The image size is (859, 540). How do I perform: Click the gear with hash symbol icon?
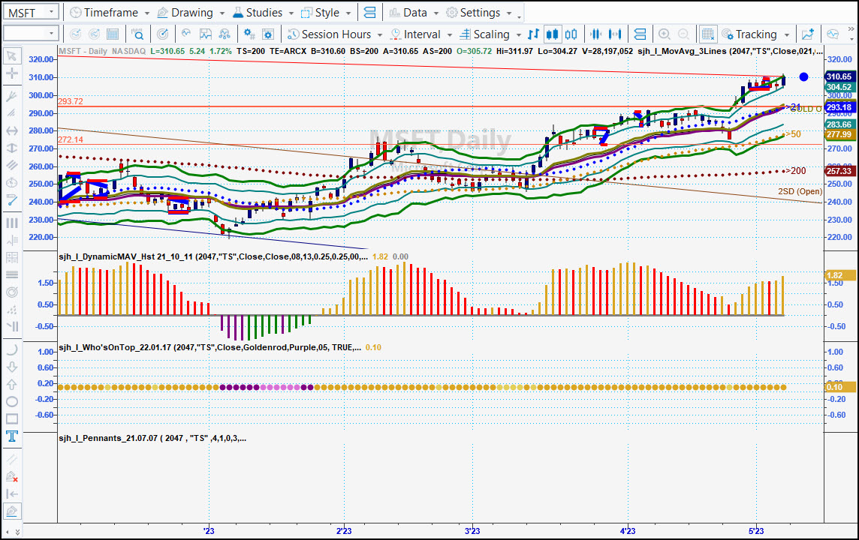[x=249, y=34]
